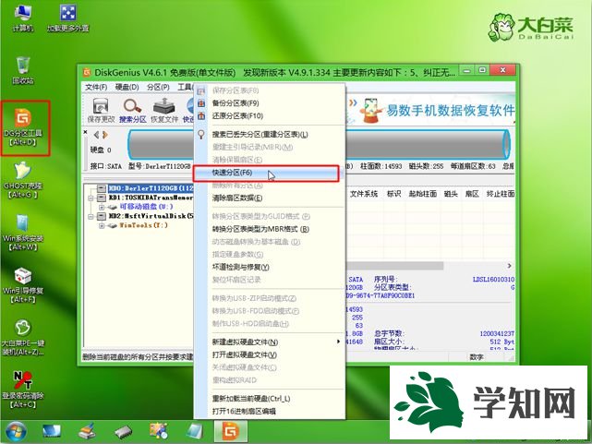Image resolution: width=592 pixels, height=444 pixels.
Task: Click the DiskGenius logo in the title bar
Action: pyautogui.click(x=87, y=72)
